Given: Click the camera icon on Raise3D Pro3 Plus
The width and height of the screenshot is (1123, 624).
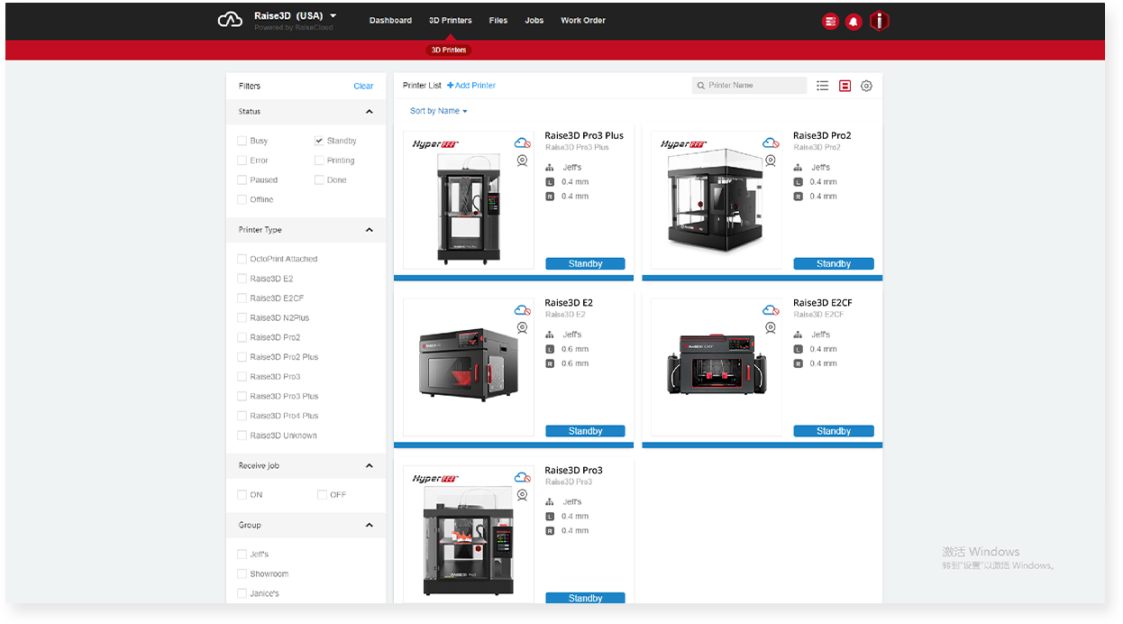Looking at the screenshot, I should click(522, 161).
